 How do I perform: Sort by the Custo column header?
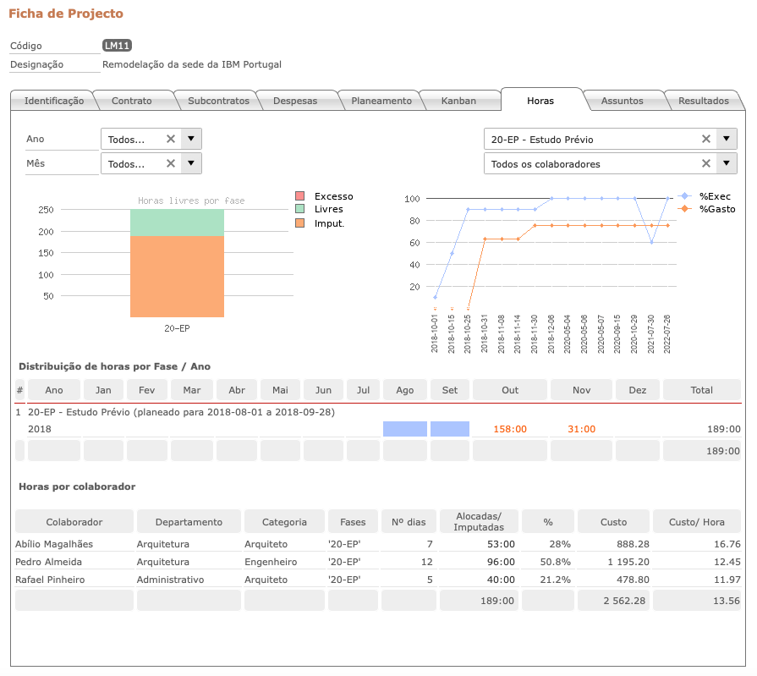(x=613, y=522)
